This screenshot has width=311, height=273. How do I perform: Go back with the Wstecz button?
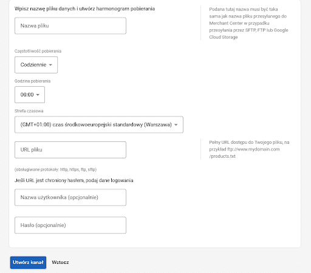point(60,263)
